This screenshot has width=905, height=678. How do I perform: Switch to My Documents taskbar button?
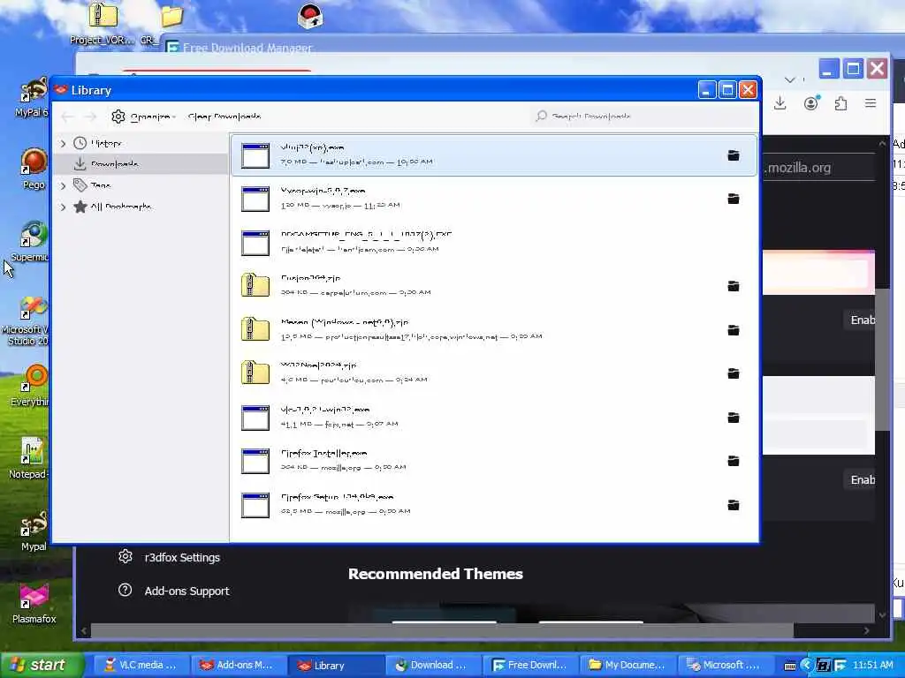pyautogui.click(x=627, y=666)
